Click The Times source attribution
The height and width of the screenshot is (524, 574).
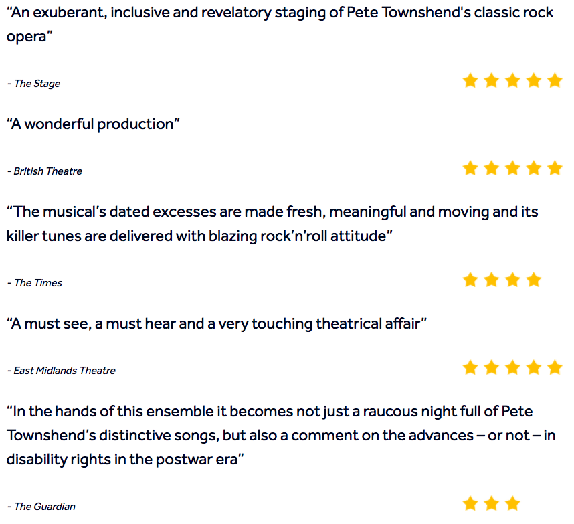(35, 283)
